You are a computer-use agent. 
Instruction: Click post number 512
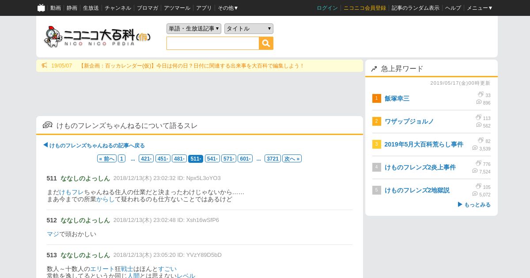[x=52, y=220]
